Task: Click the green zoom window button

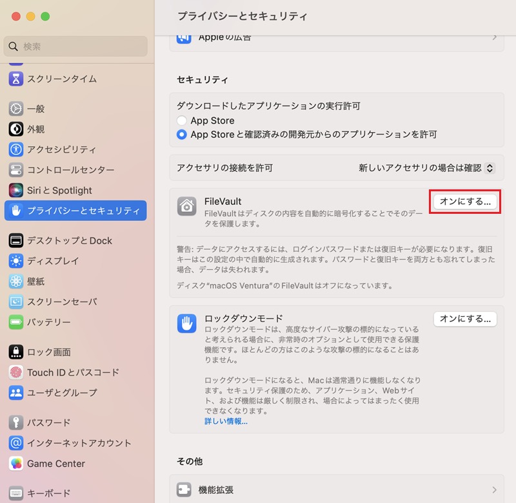Action: pyautogui.click(x=45, y=16)
